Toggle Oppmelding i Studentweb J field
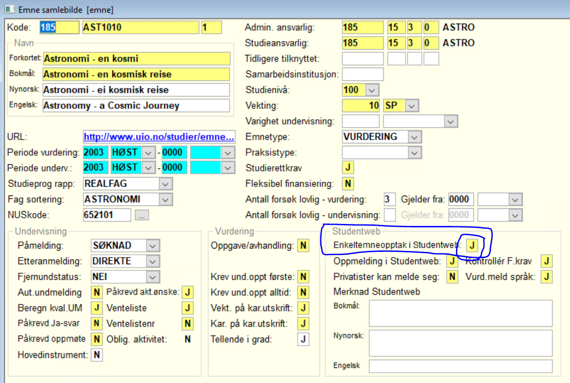The image size is (570, 383). point(452,261)
